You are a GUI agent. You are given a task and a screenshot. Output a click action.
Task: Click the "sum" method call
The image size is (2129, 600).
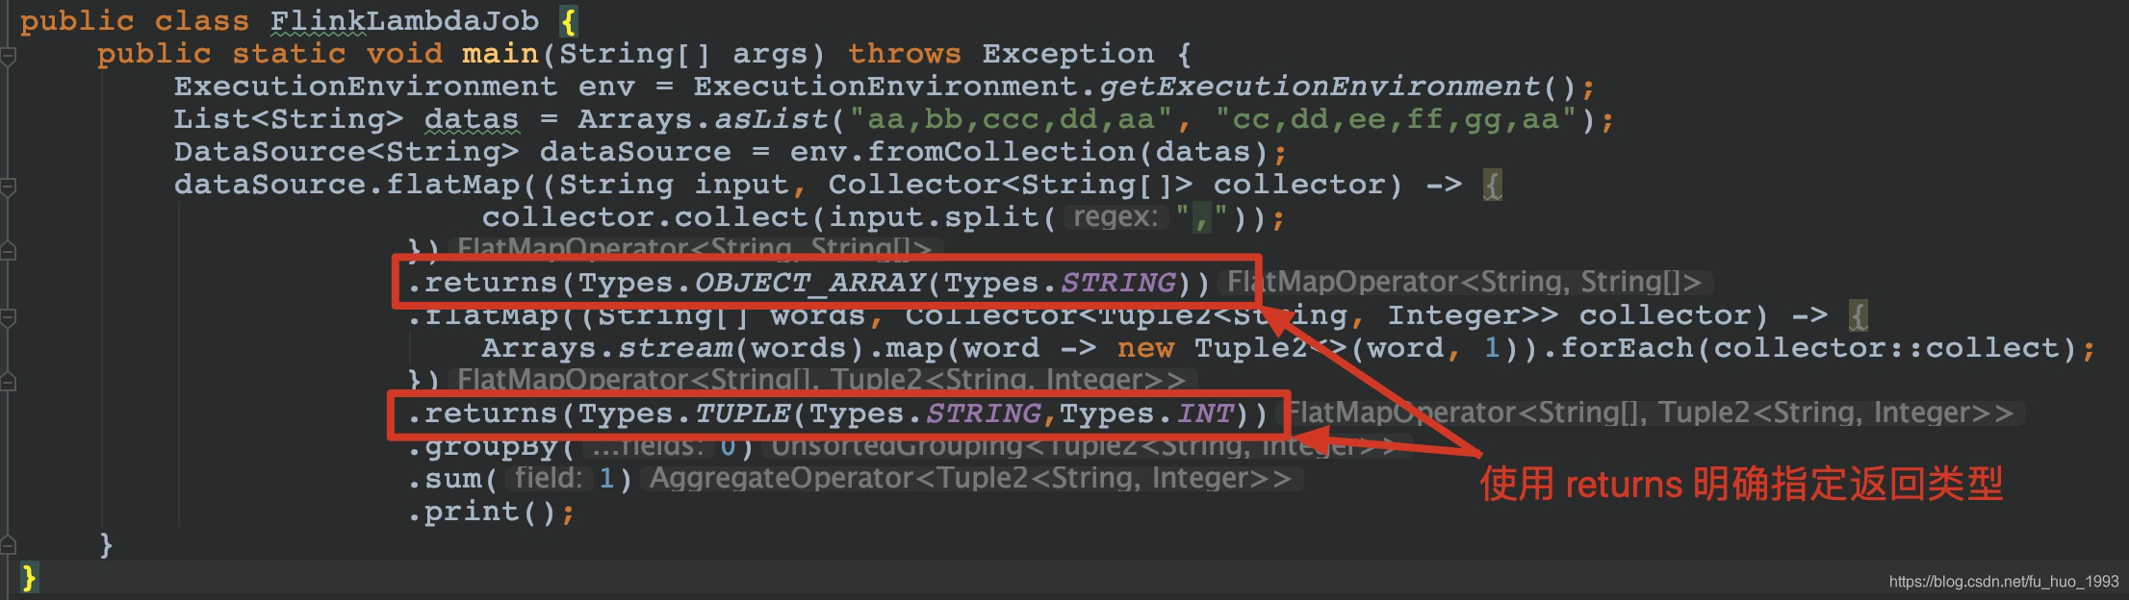pos(452,479)
